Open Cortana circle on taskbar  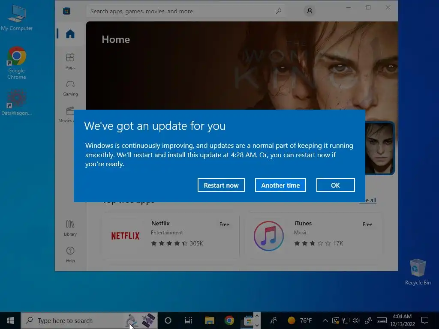click(168, 320)
